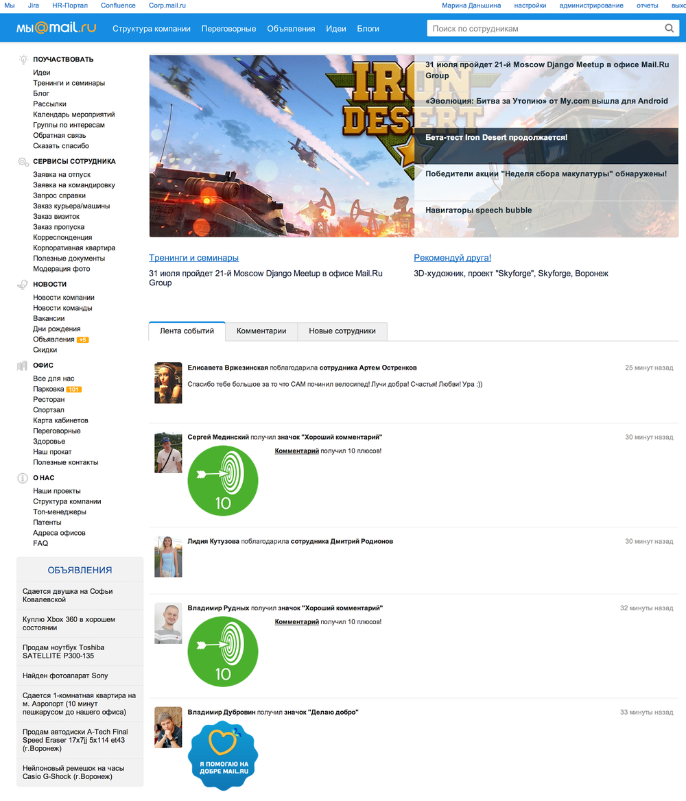This screenshot has width=686, height=801.
Task: Open Владимир Рудных's Комментарий link
Action: coord(296,622)
